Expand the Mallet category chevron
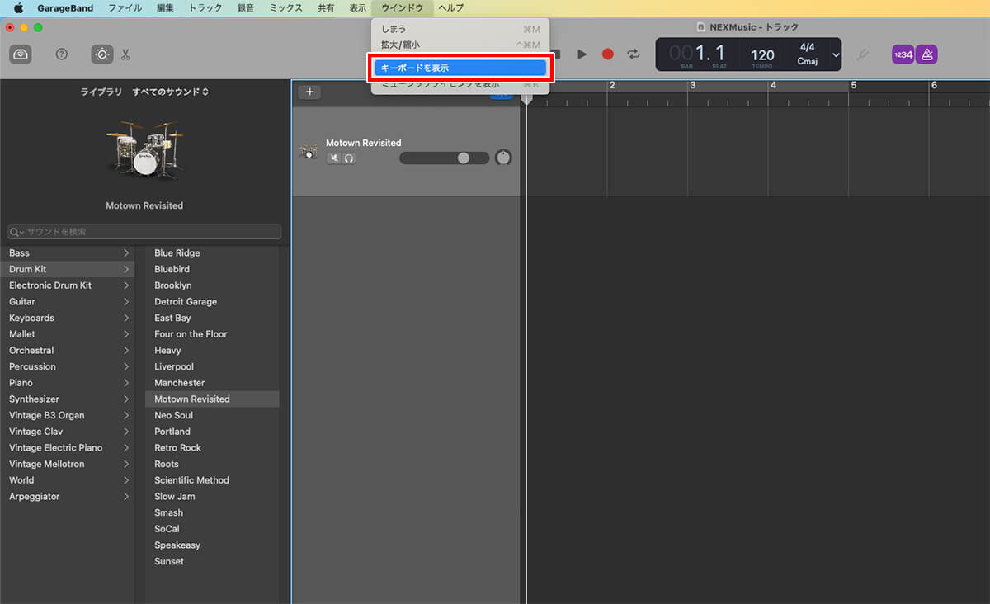This screenshot has width=990, height=604. pos(126,334)
